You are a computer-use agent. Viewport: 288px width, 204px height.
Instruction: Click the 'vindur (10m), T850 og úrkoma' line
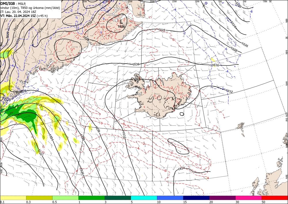30,8
